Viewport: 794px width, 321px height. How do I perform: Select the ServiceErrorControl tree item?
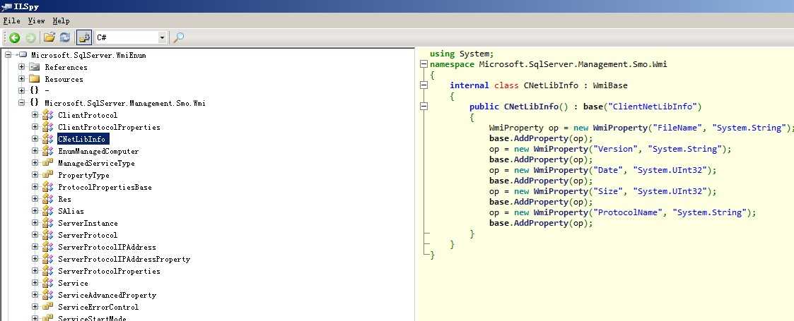[x=98, y=307]
